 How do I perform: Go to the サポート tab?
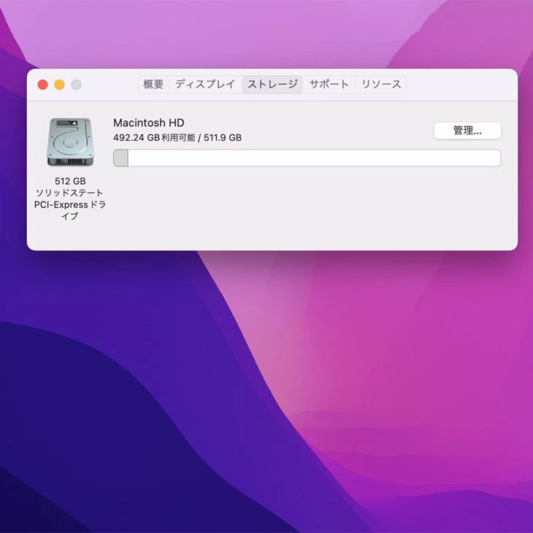(x=329, y=84)
